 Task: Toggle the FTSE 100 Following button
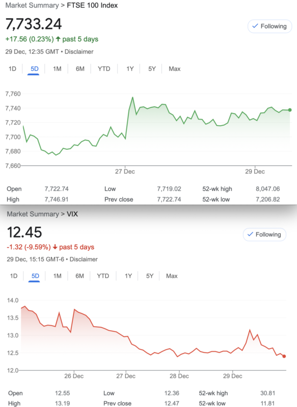click(269, 26)
